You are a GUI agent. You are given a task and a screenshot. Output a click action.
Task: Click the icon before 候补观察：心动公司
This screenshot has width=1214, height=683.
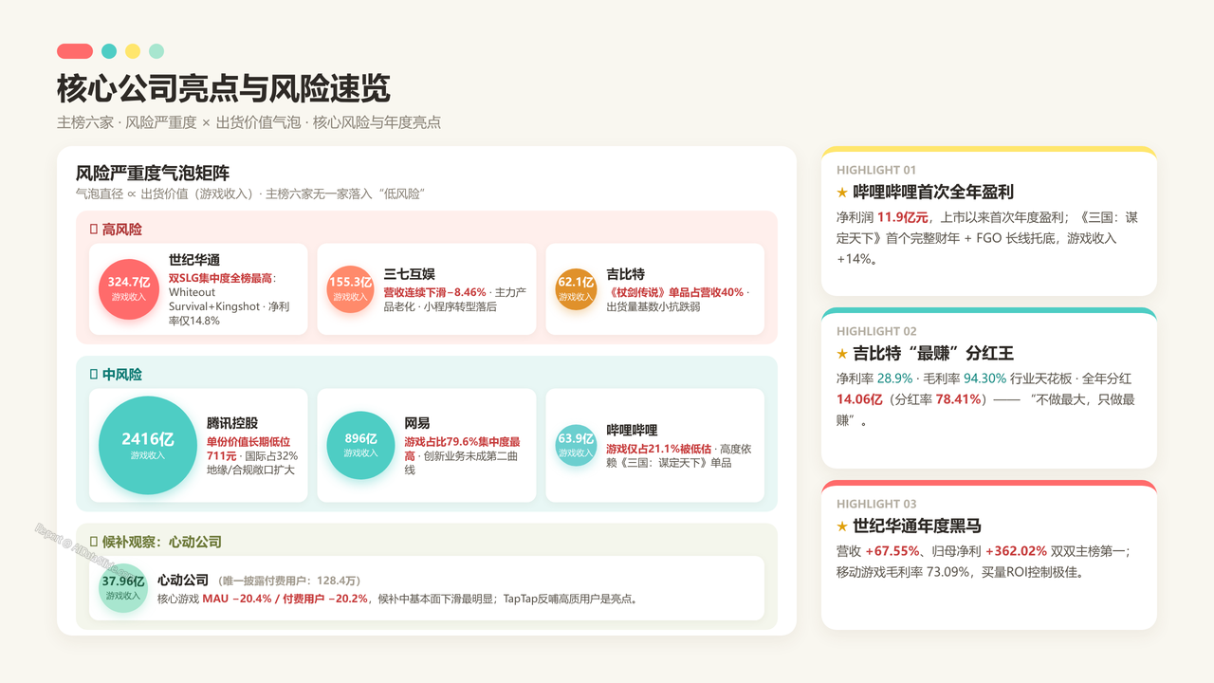coord(93,542)
